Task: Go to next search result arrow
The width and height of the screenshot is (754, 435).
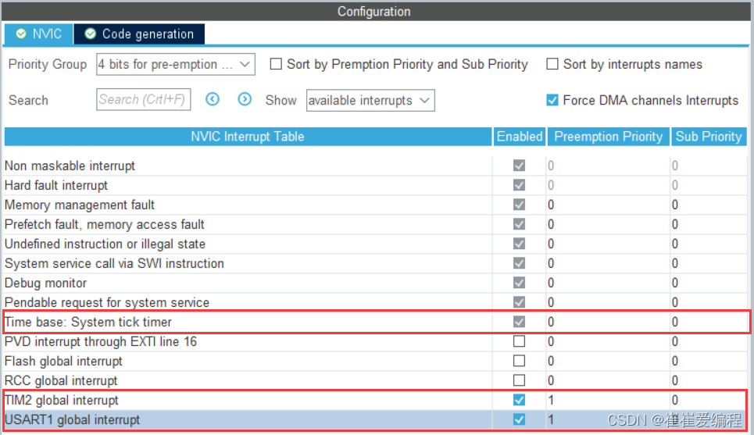Action: (245, 99)
